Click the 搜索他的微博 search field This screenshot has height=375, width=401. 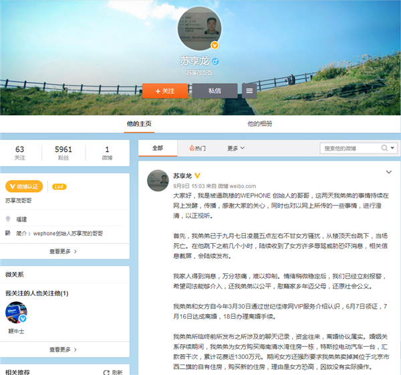[x=348, y=148]
